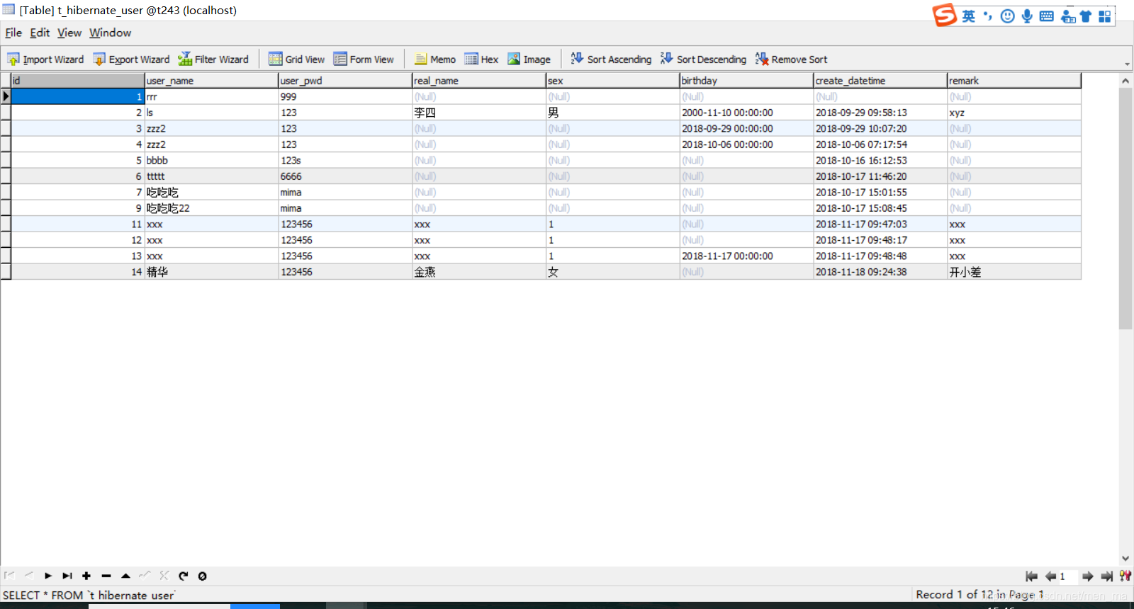Click the user_pwd column header
This screenshot has height=609, width=1134.
pyautogui.click(x=345, y=81)
